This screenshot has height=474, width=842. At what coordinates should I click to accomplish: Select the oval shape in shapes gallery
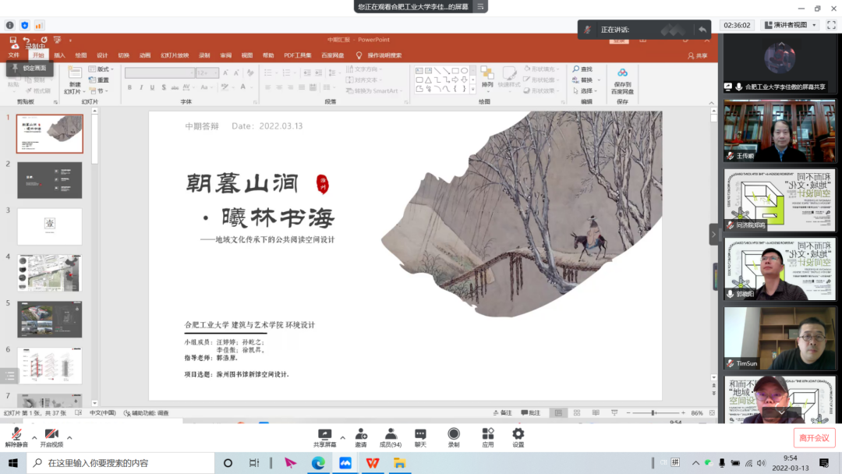(x=465, y=70)
